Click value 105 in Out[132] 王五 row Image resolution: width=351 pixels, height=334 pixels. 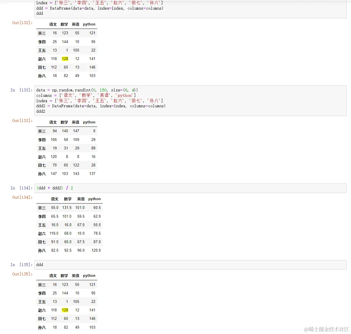(x=76, y=50)
